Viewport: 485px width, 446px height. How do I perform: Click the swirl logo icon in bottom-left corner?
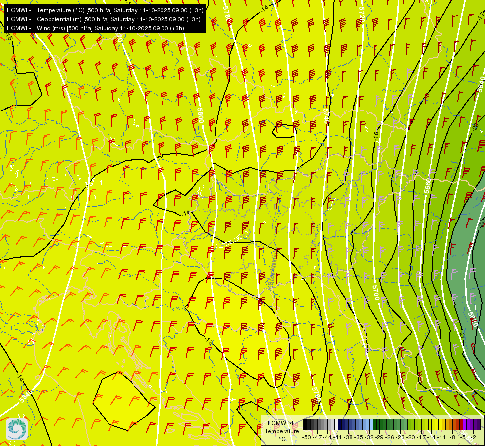point(16,429)
